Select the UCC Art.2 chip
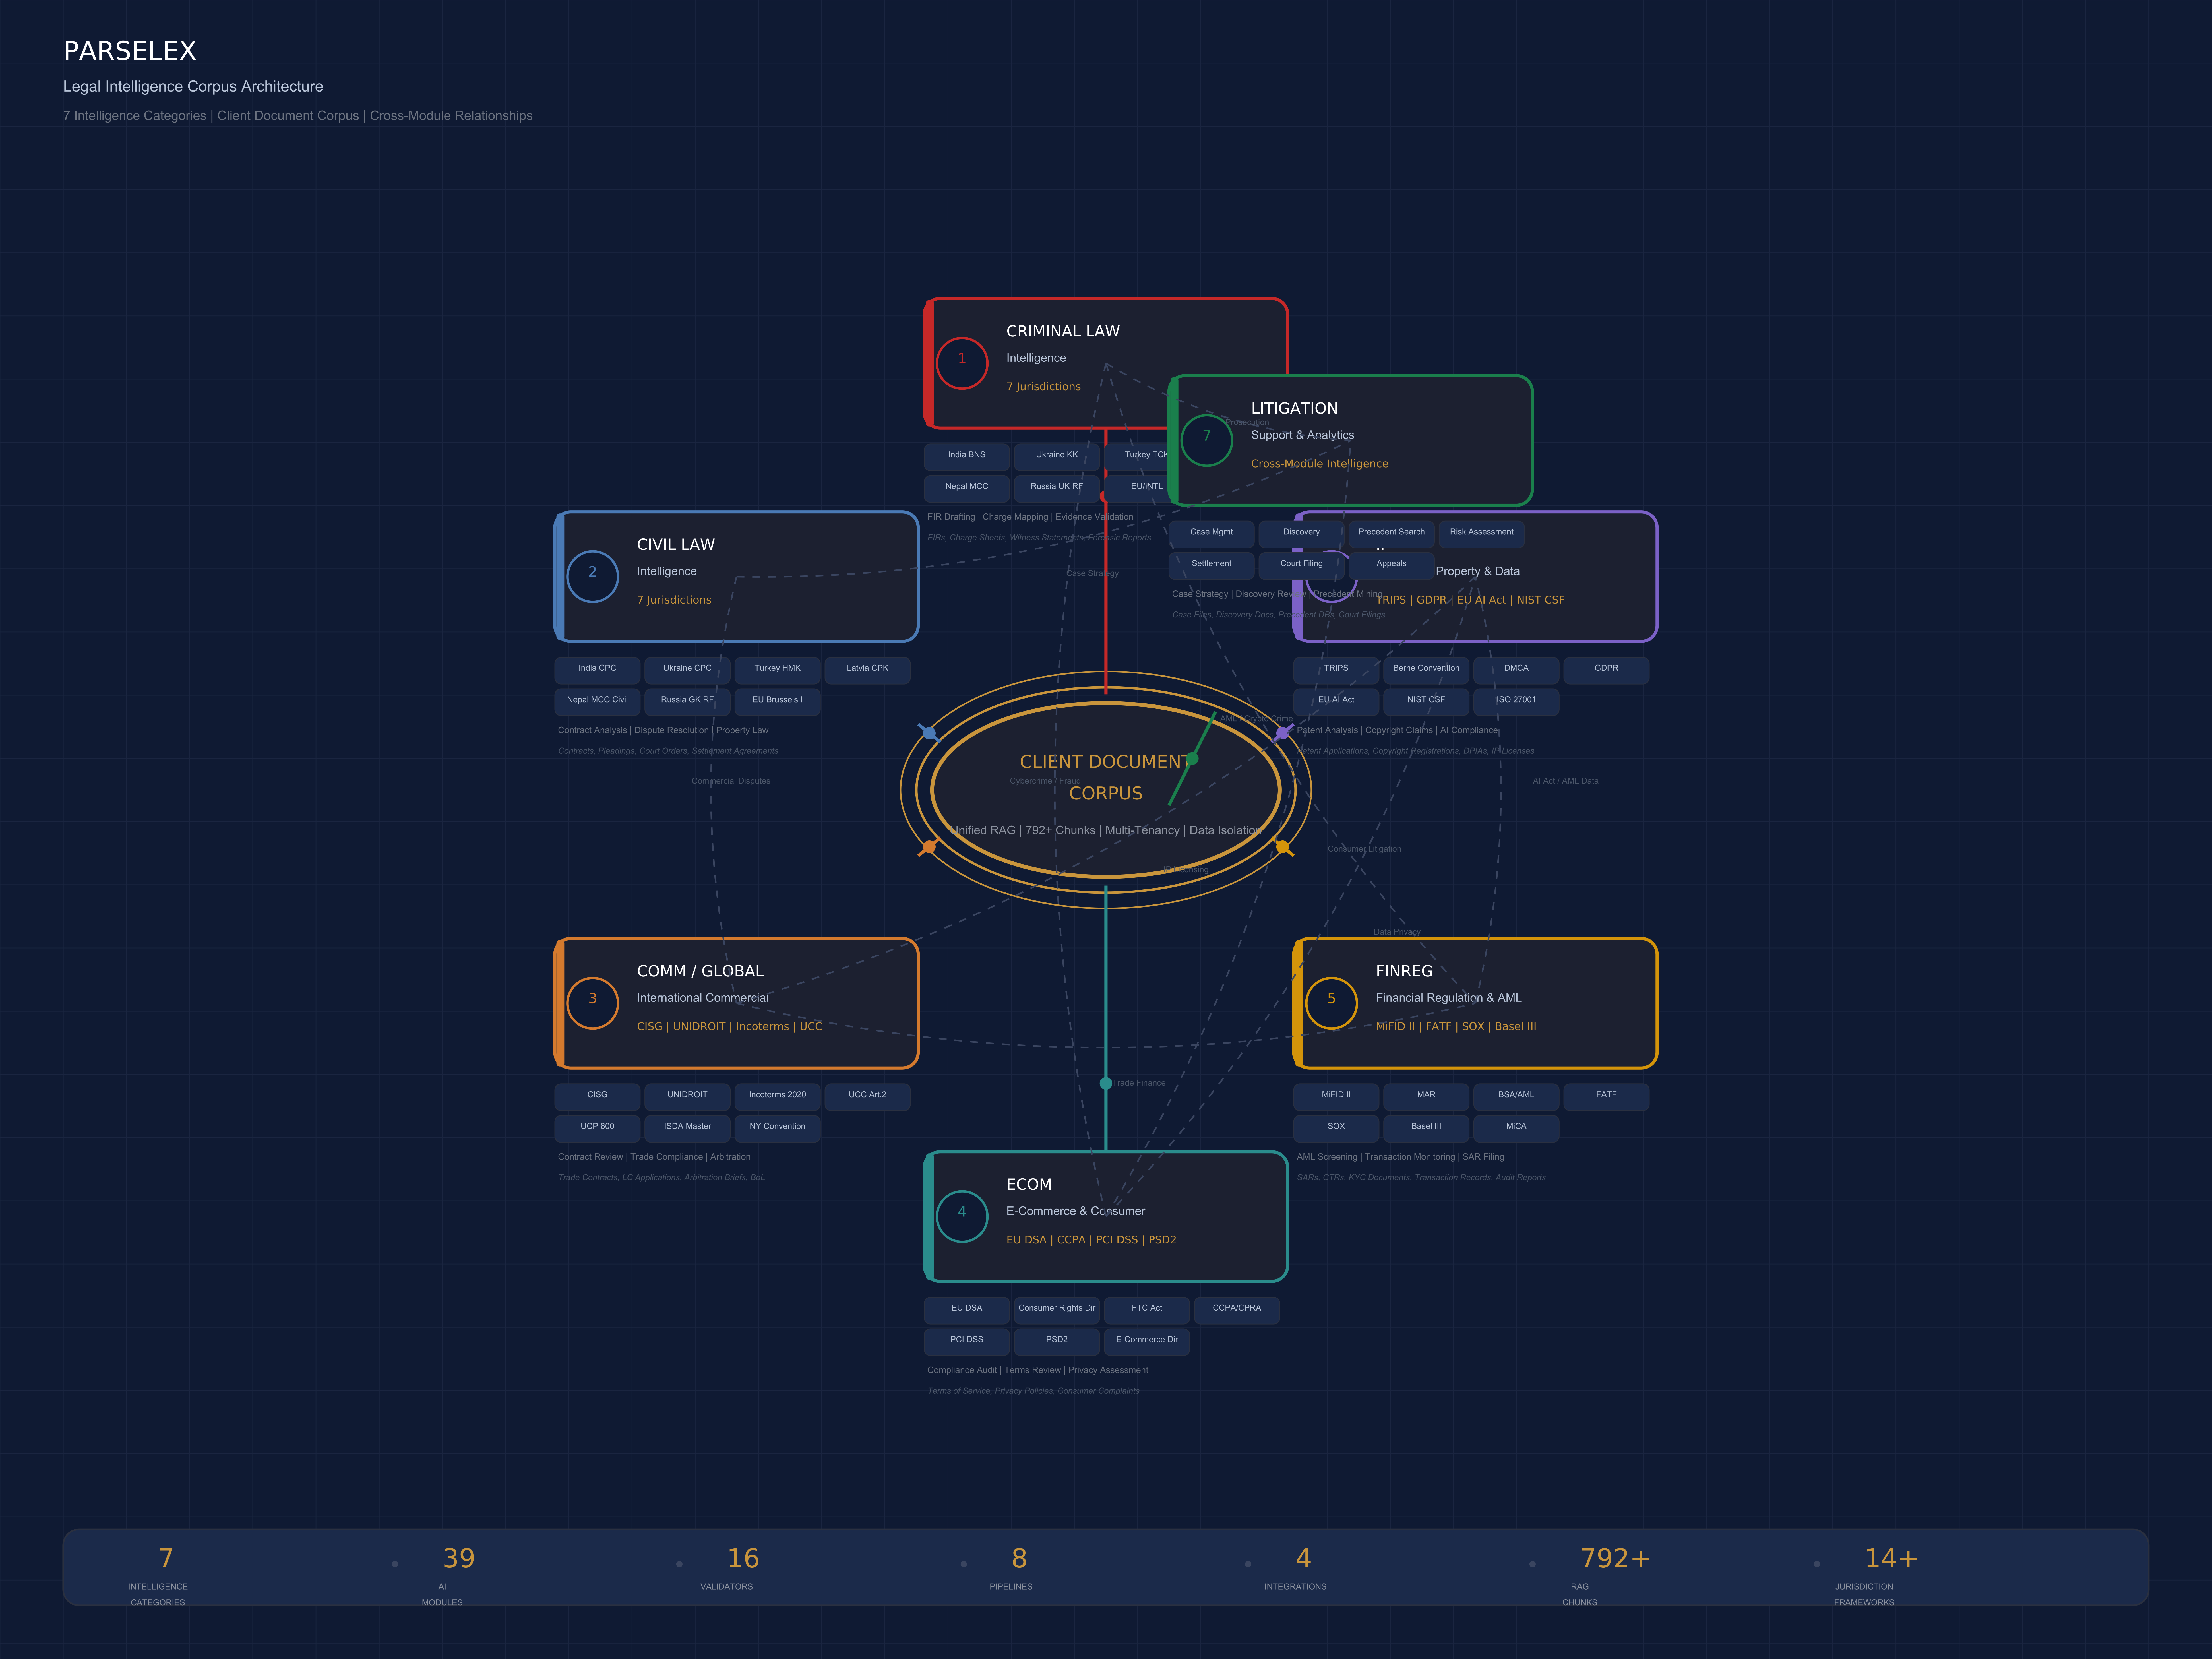 (868, 1097)
